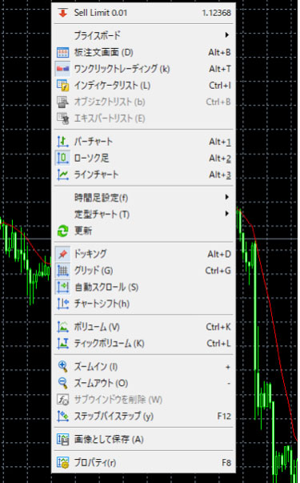Expand the プライスボード submenu arrow
This screenshot has height=483, width=300.
point(226,34)
